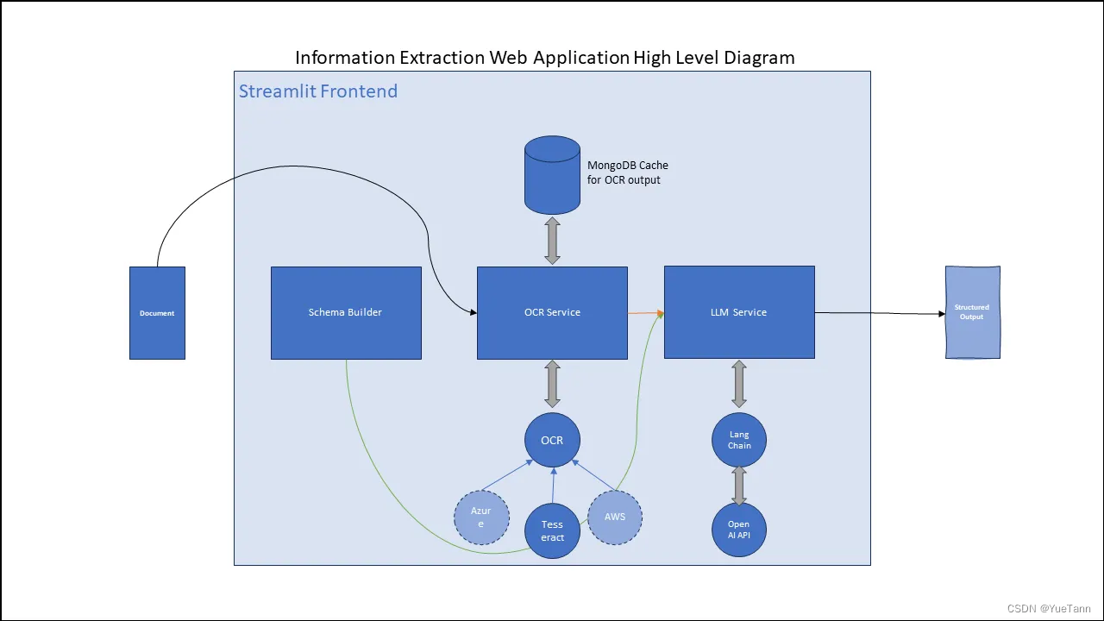Select the Lang Chain circle node
The image size is (1104, 621).
click(739, 440)
